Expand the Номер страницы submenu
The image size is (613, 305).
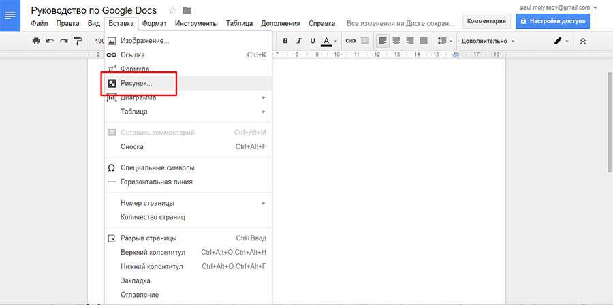tap(188, 203)
